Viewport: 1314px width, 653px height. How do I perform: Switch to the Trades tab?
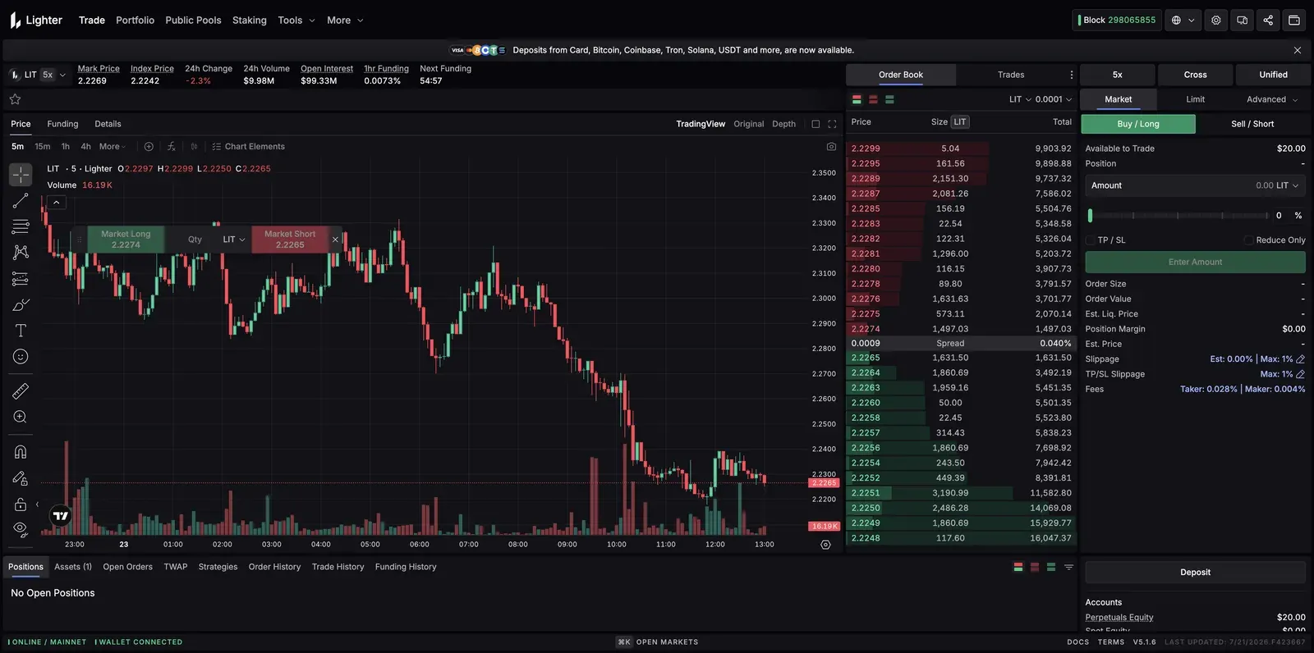pos(1011,75)
